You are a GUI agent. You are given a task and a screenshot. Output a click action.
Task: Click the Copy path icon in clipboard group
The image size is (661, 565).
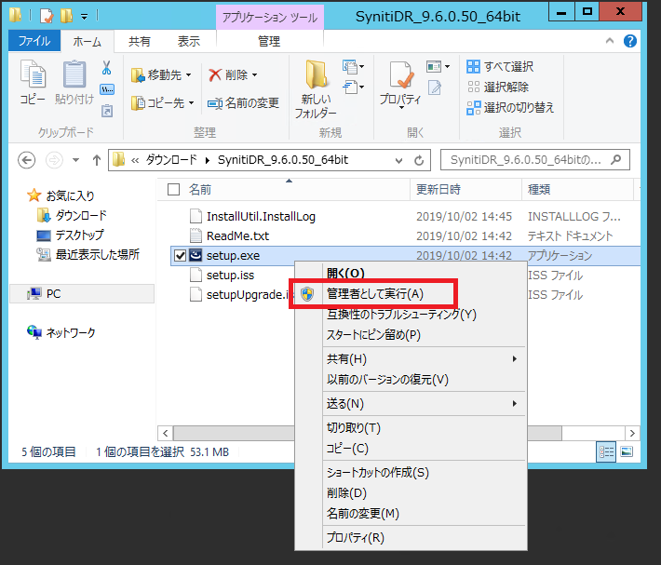click(107, 89)
